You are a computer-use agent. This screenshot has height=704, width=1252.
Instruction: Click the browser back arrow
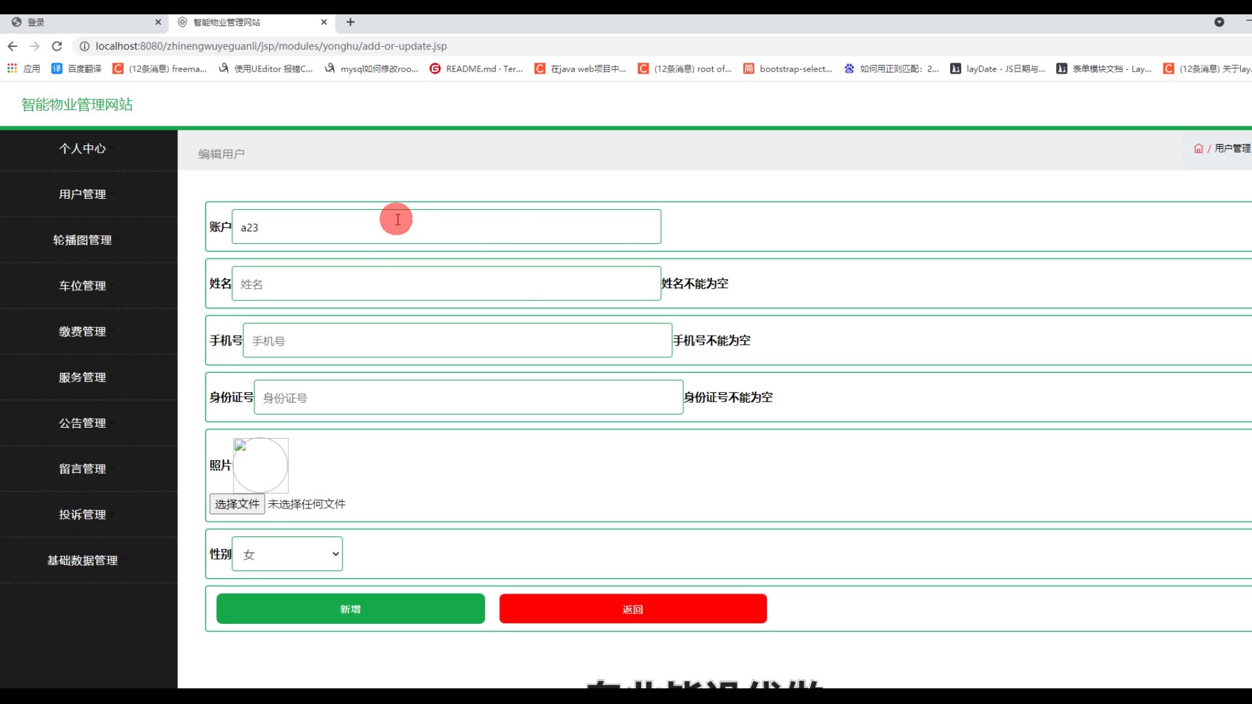[12, 46]
